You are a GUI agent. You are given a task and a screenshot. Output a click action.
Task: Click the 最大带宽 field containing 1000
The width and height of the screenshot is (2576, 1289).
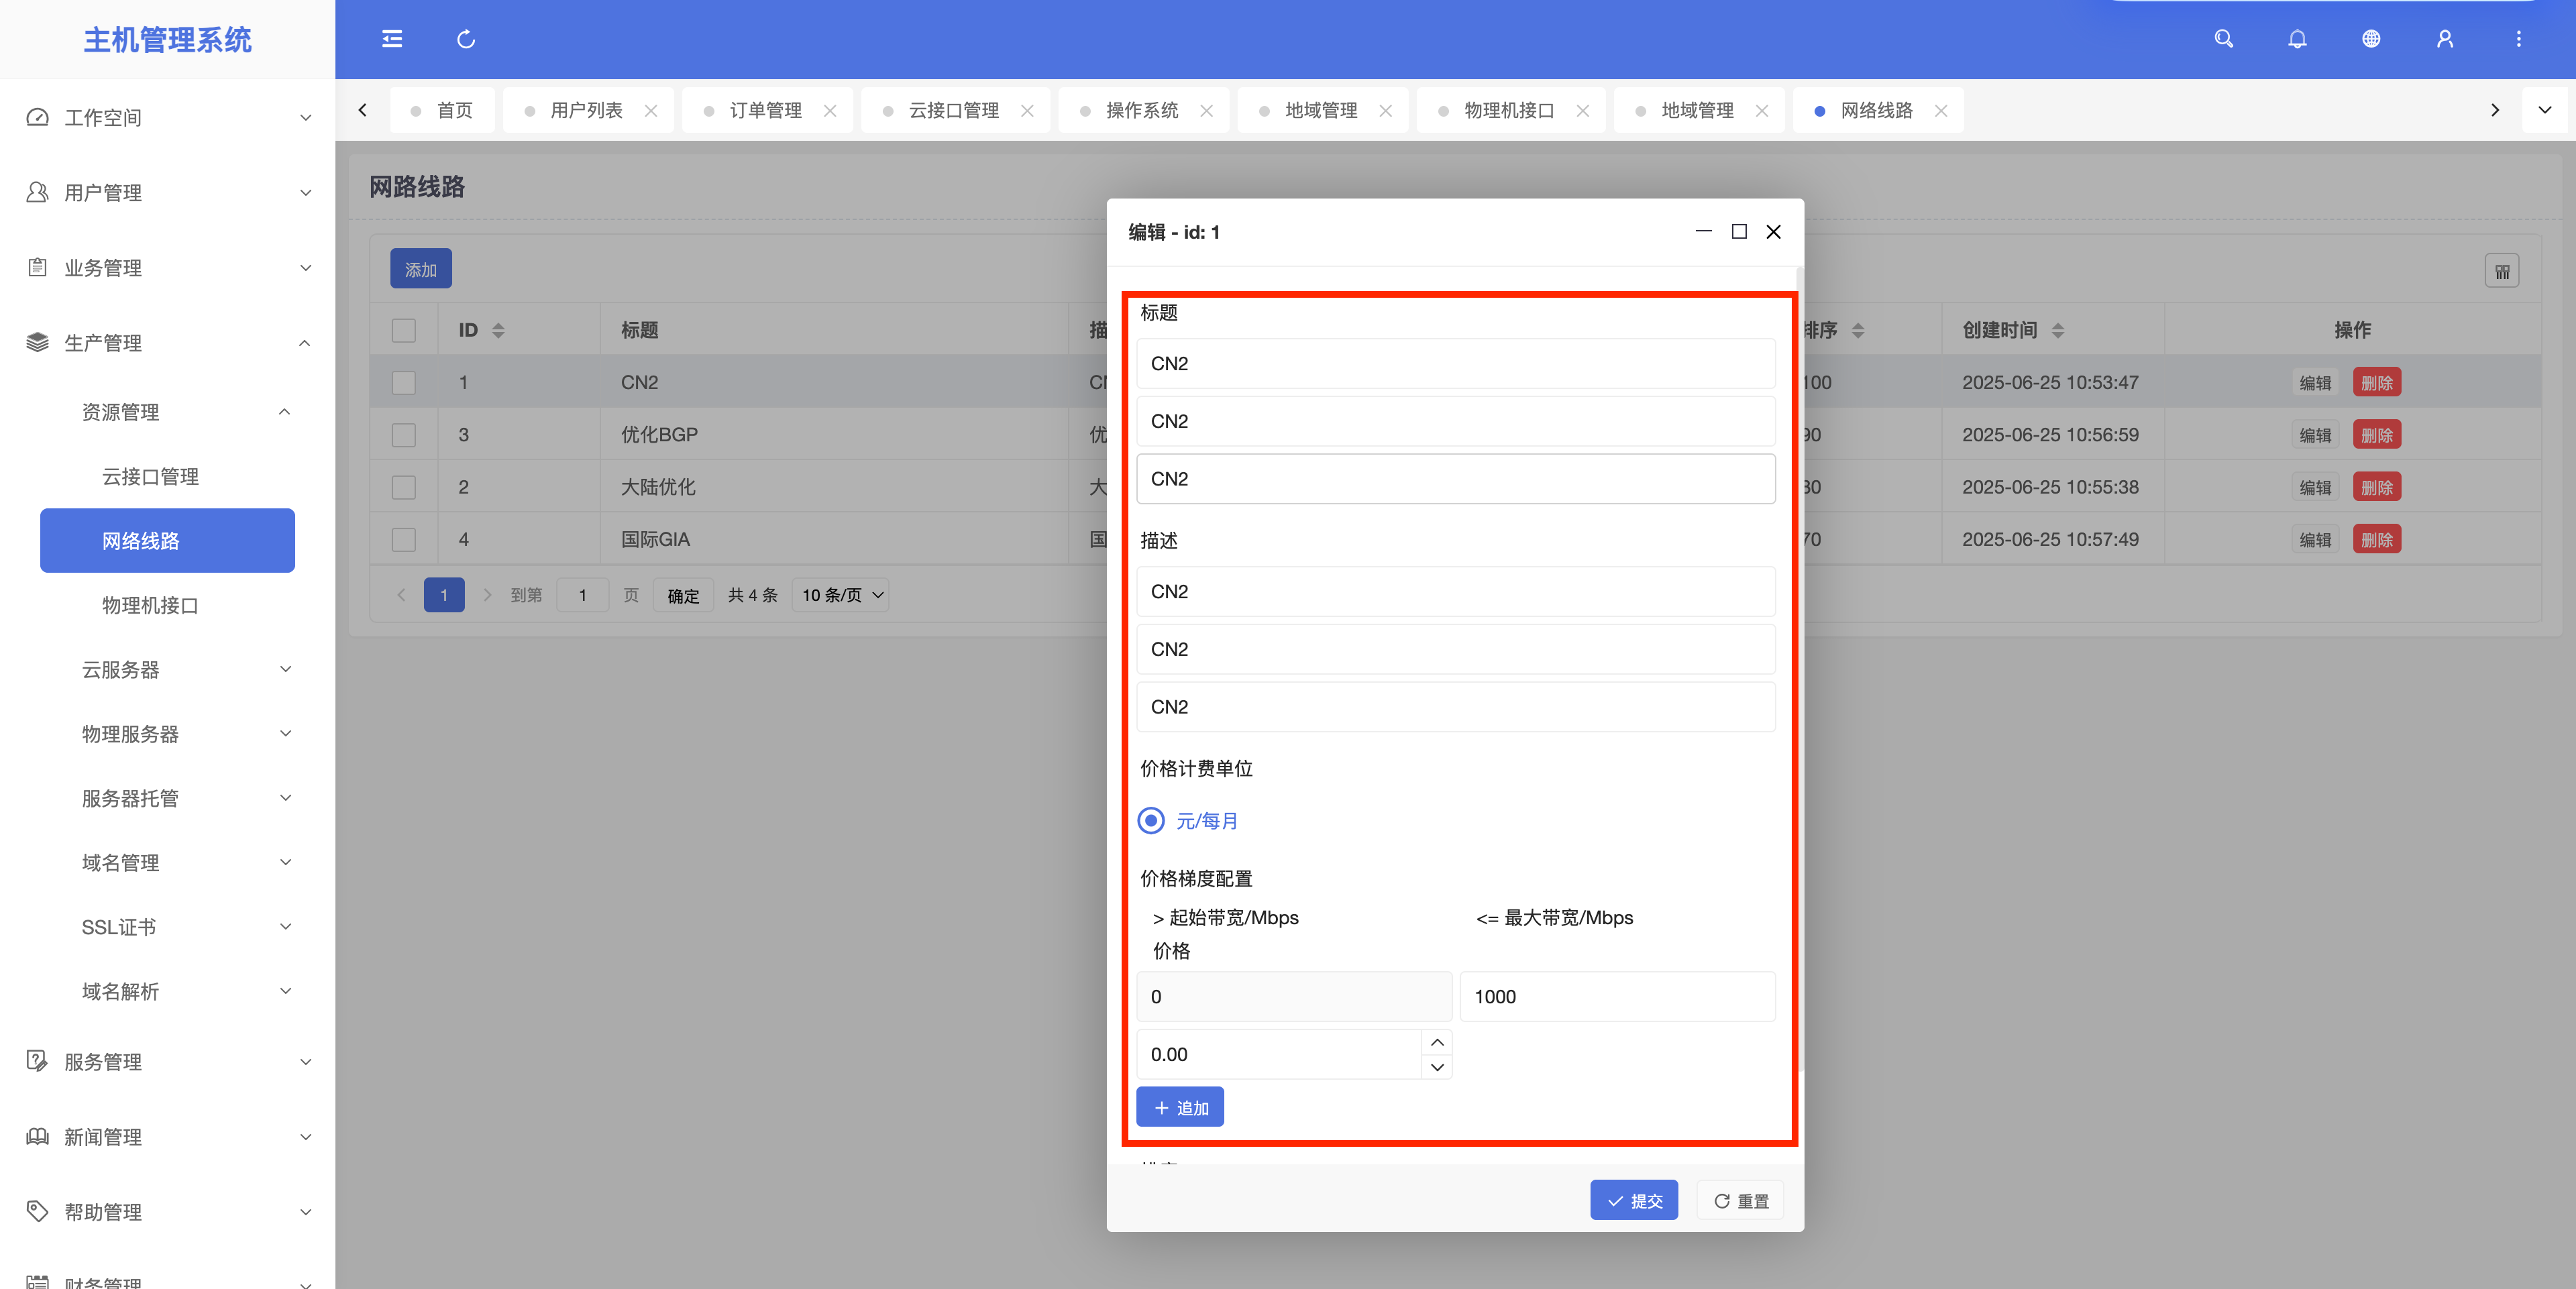1617,996
